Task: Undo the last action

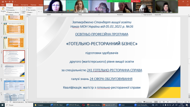Action: pos(6,2)
